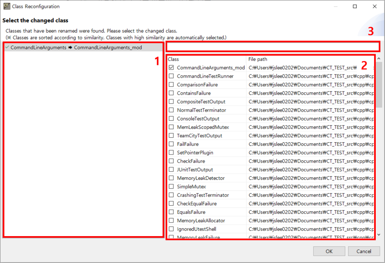Select the CheckFailure checkbox
The height and width of the screenshot is (263, 385).
tap(171, 161)
